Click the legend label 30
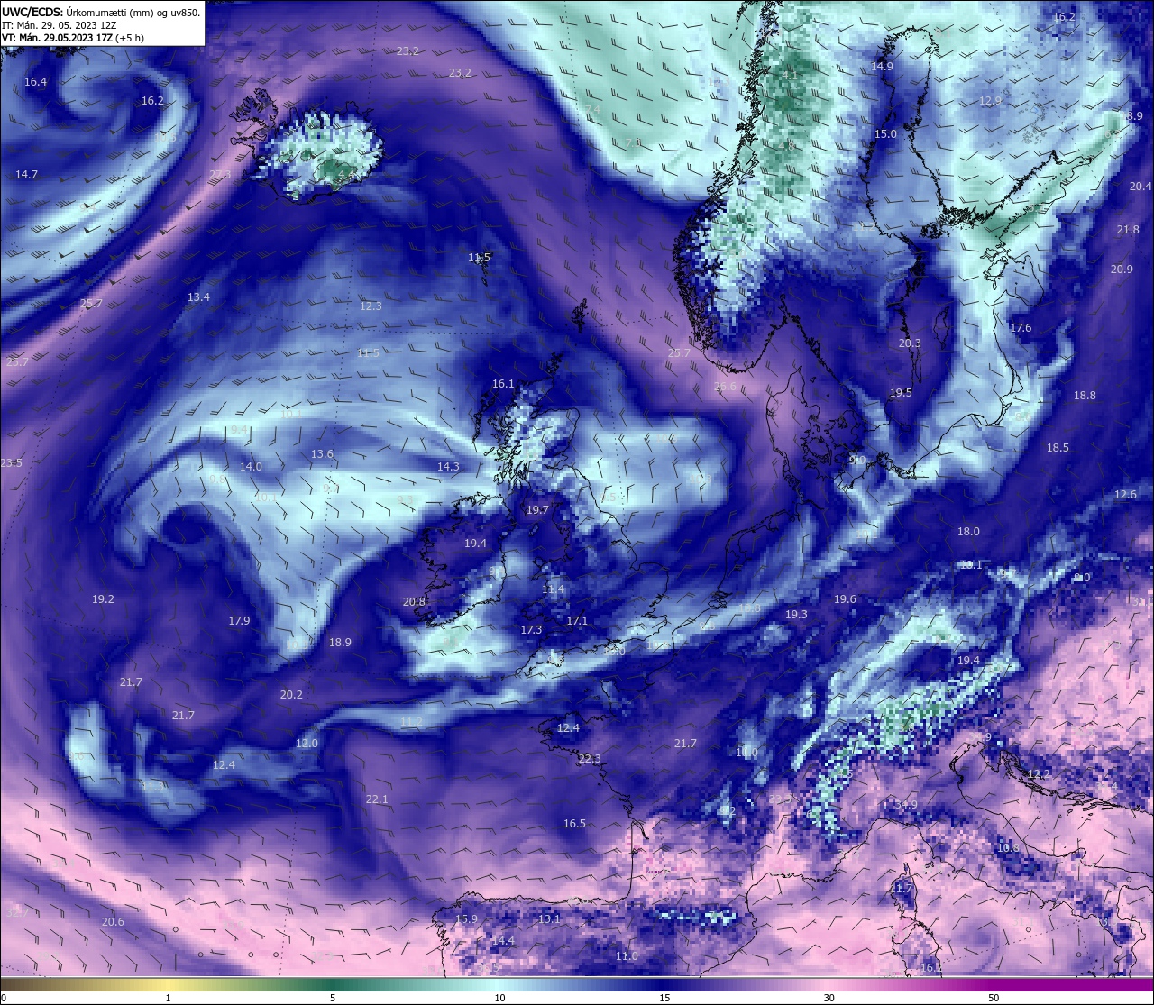1154x1005 pixels. (829, 998)
